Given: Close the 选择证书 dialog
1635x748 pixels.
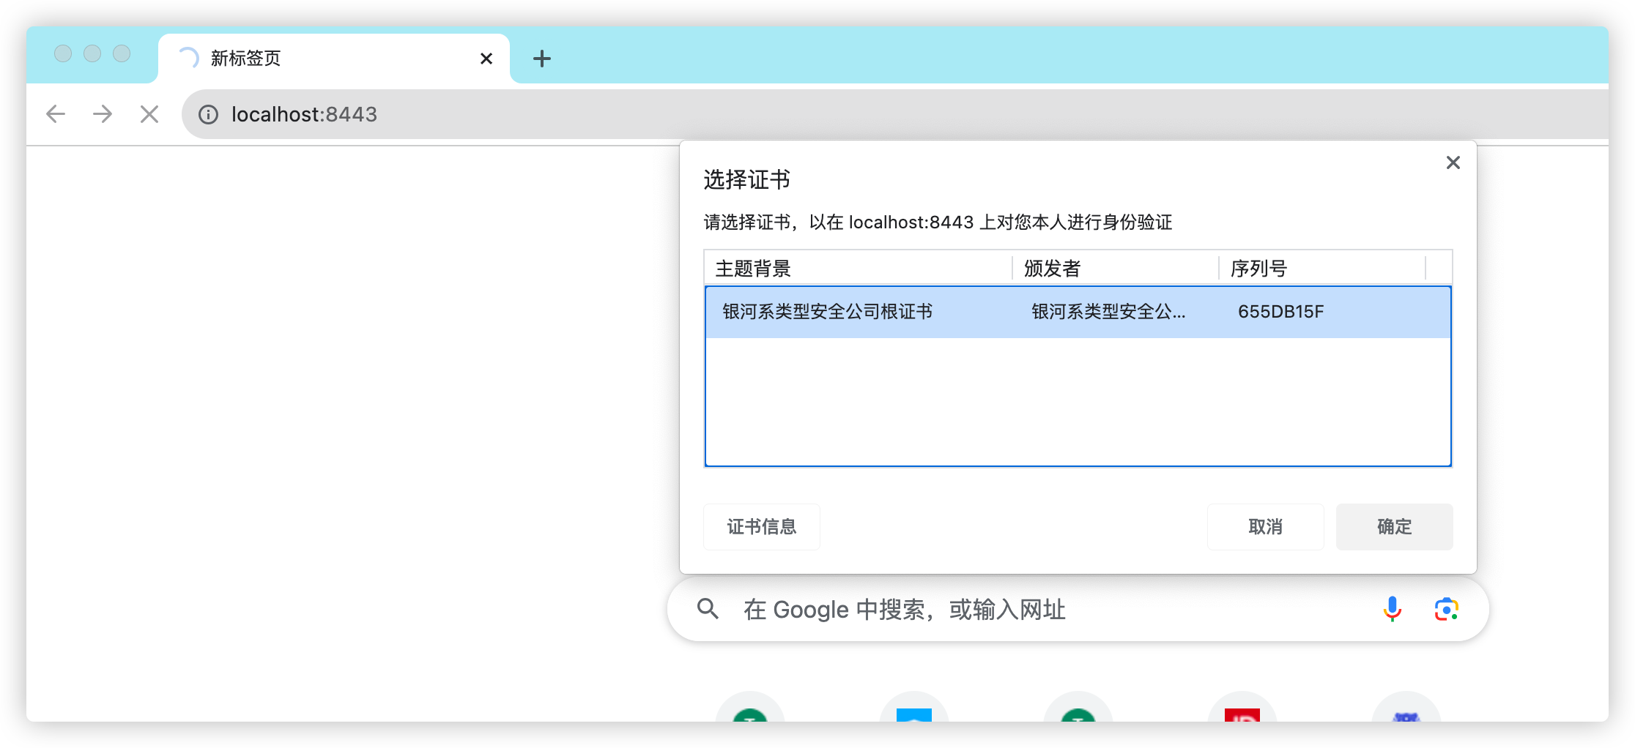Looking at the screenshot, I should click(1453, 162).
